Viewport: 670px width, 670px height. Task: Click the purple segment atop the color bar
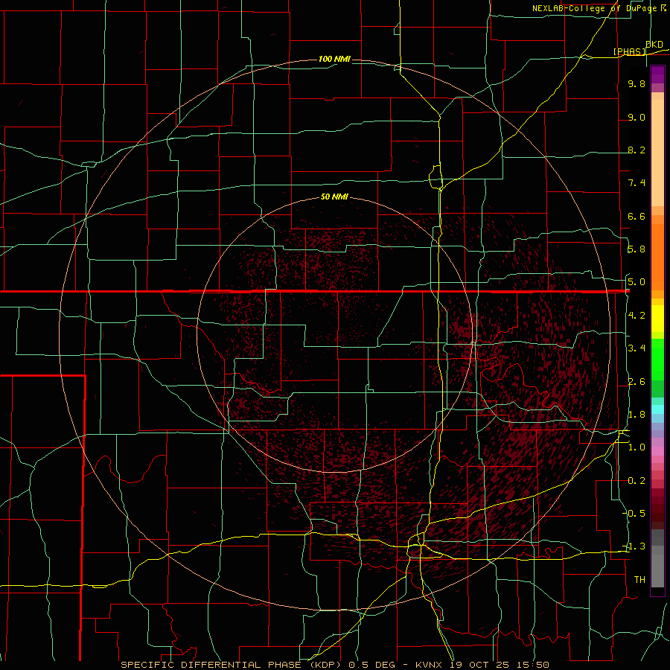pos(657,75)
